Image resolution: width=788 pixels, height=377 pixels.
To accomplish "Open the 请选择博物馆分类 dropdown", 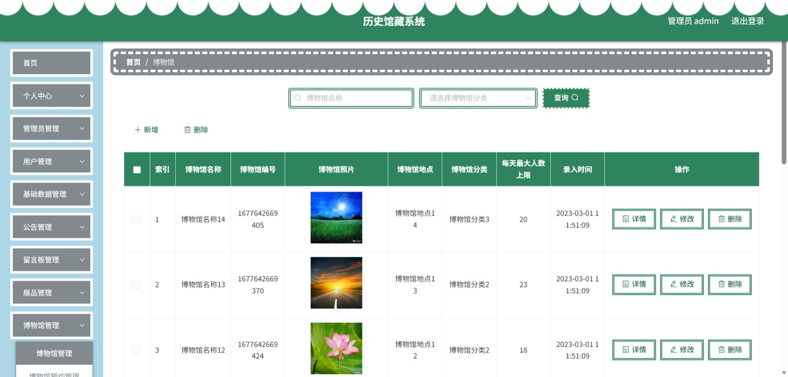I will coord(478,98).
